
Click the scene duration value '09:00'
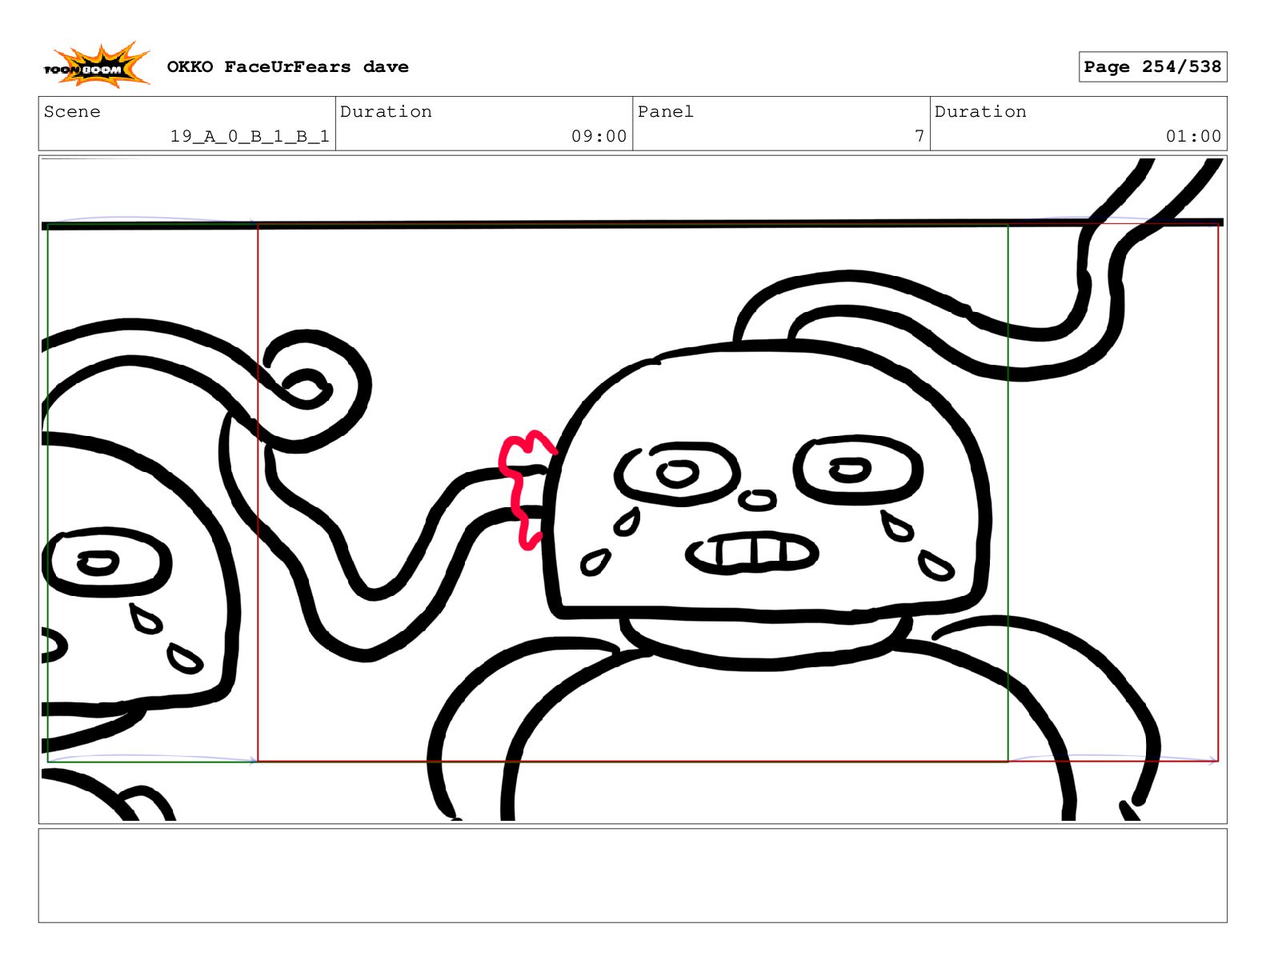coord(599,137)
